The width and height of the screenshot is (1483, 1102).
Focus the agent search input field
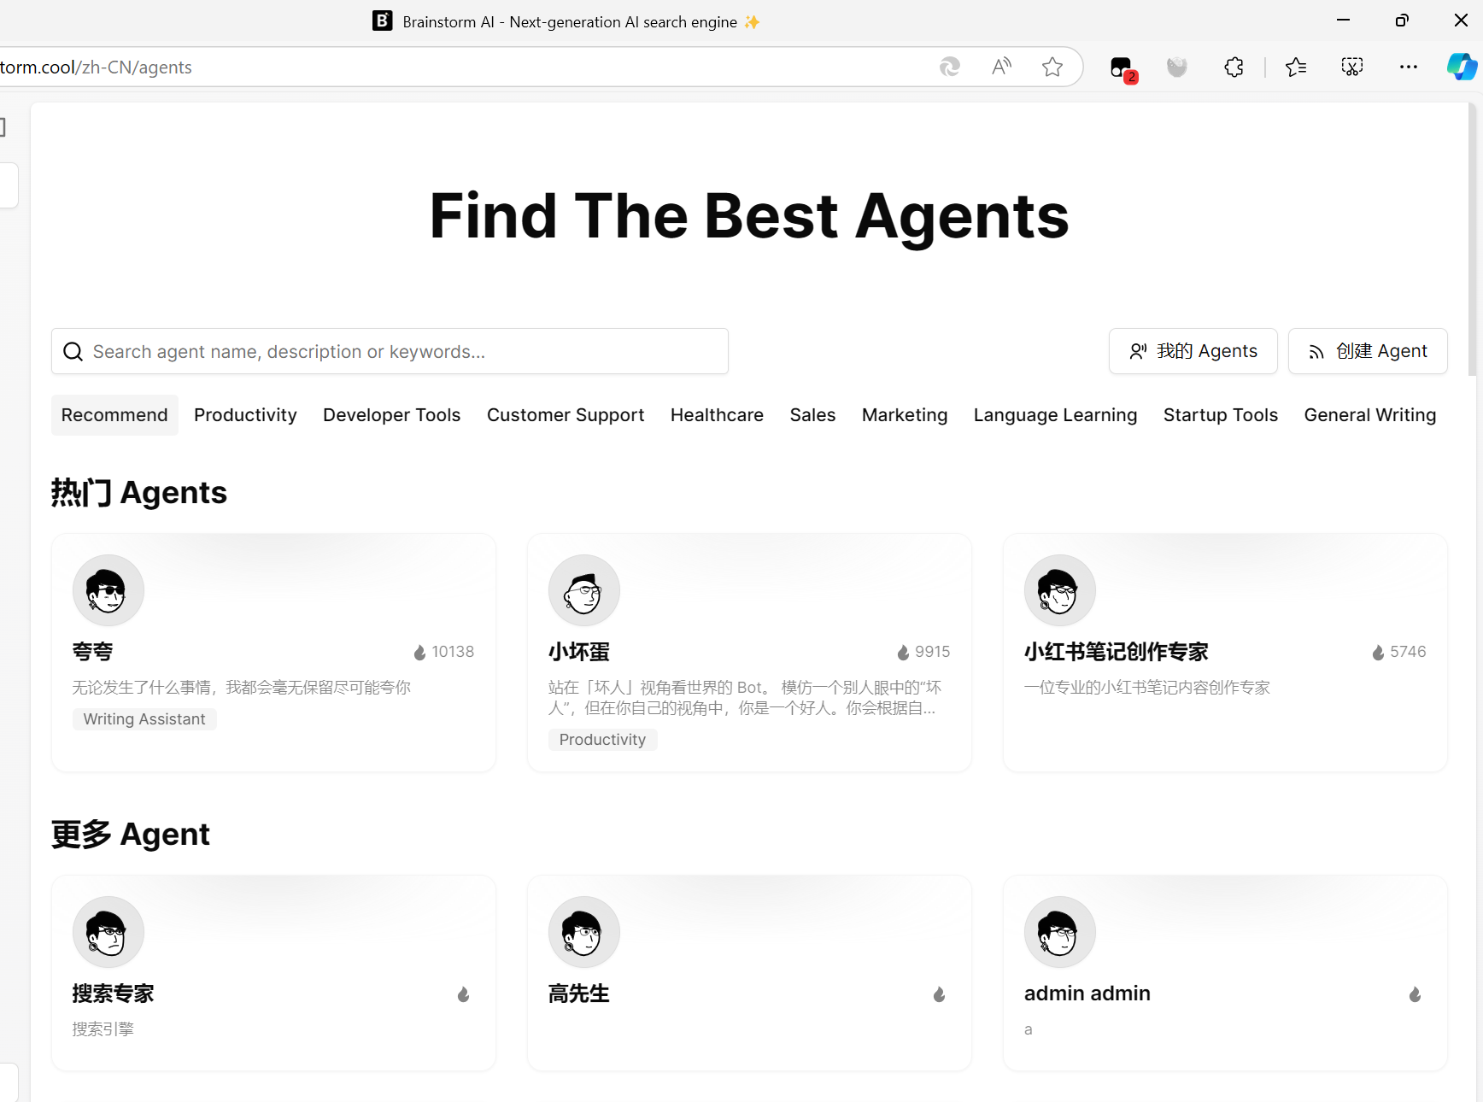[x=390, y=351]
